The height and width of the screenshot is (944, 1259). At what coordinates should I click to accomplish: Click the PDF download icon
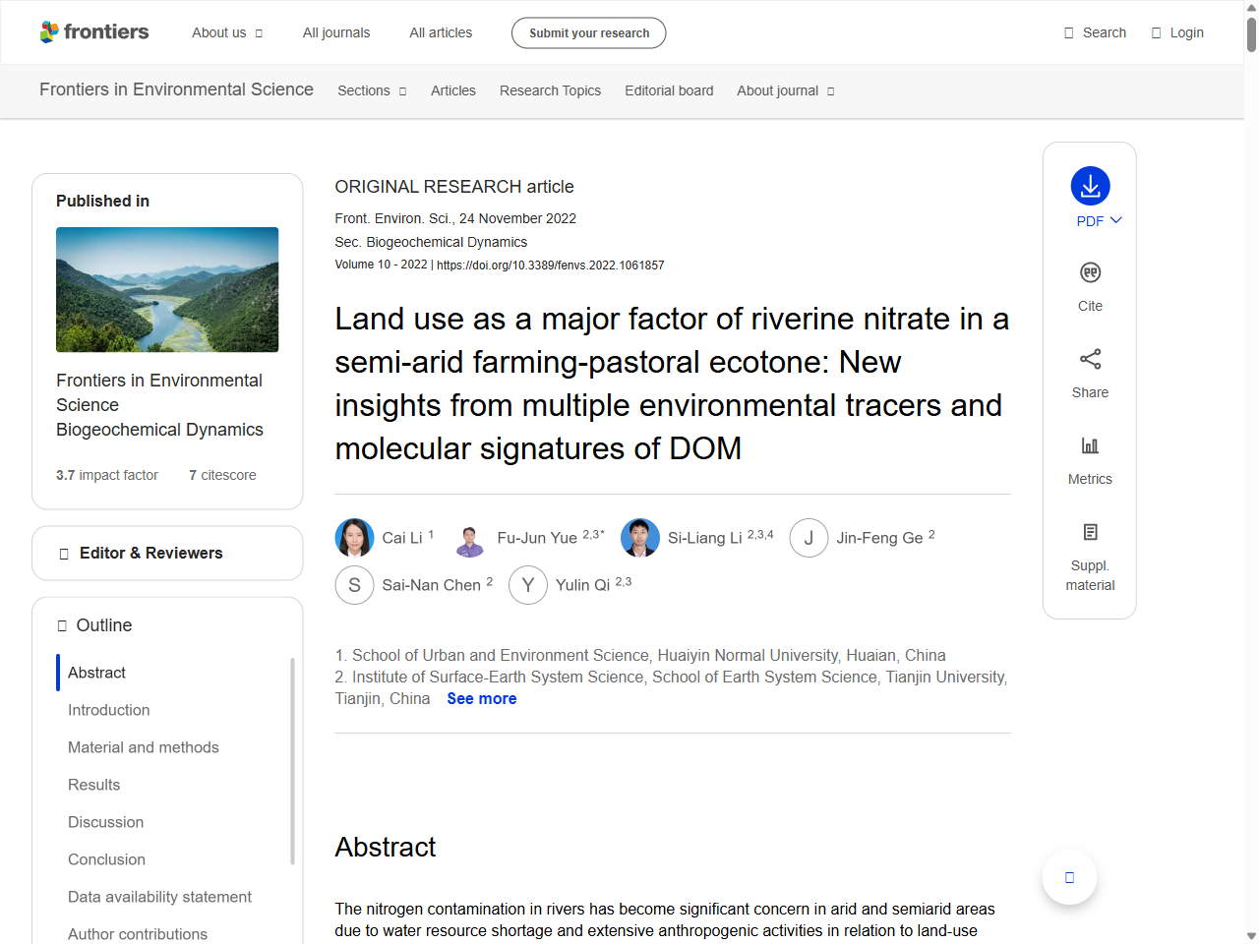click(1090, 185)
